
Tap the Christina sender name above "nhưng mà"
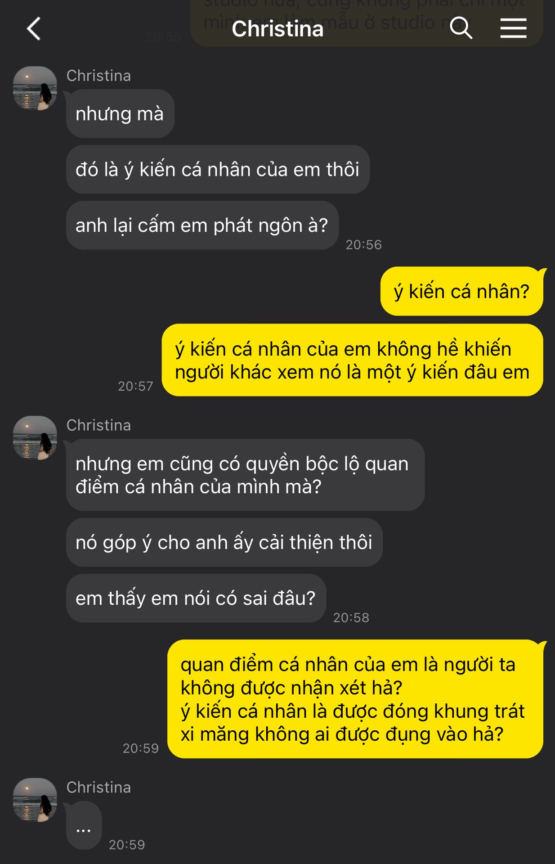[98, 76]
